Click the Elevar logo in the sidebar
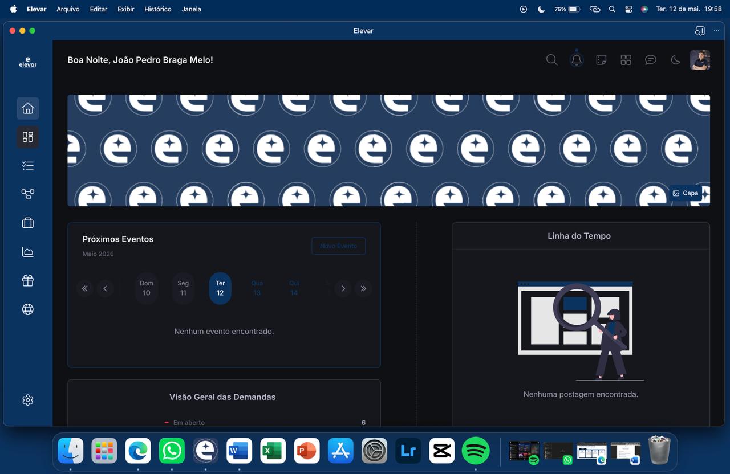730x474 pixels. 27,62
